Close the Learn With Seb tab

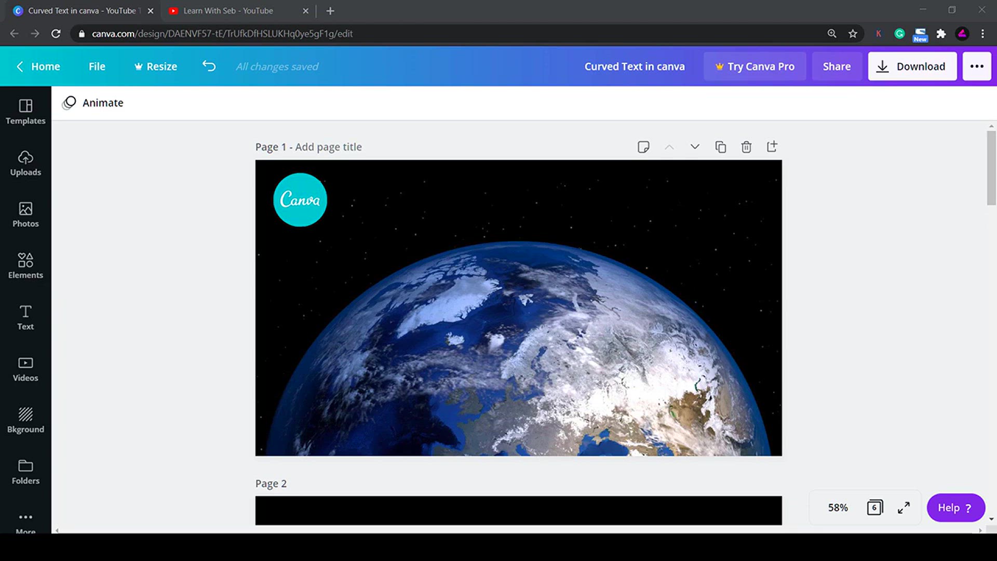pyautogui.click(x=305, y=10)
